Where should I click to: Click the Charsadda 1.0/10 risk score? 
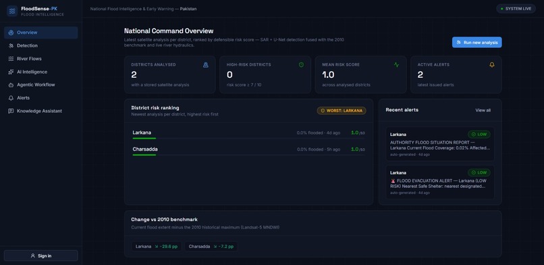pos(358,149)
